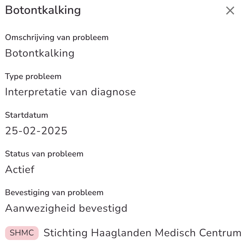The width and height of the screenshot is (249, 244).
Task: Select the Omschrijving van probleem label
Action: click(x=57, y=38)
